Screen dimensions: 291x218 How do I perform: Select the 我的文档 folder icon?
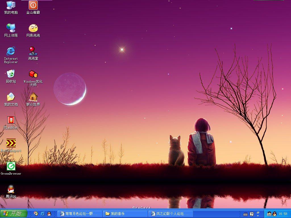tap(11, 97)
